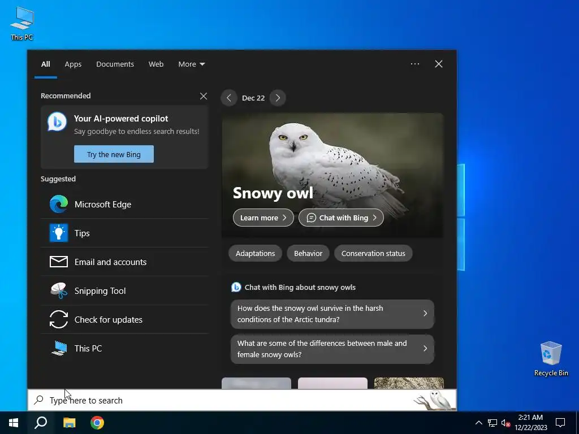
Task: Click Chat with Bing button
Action: tap(341, 218)
